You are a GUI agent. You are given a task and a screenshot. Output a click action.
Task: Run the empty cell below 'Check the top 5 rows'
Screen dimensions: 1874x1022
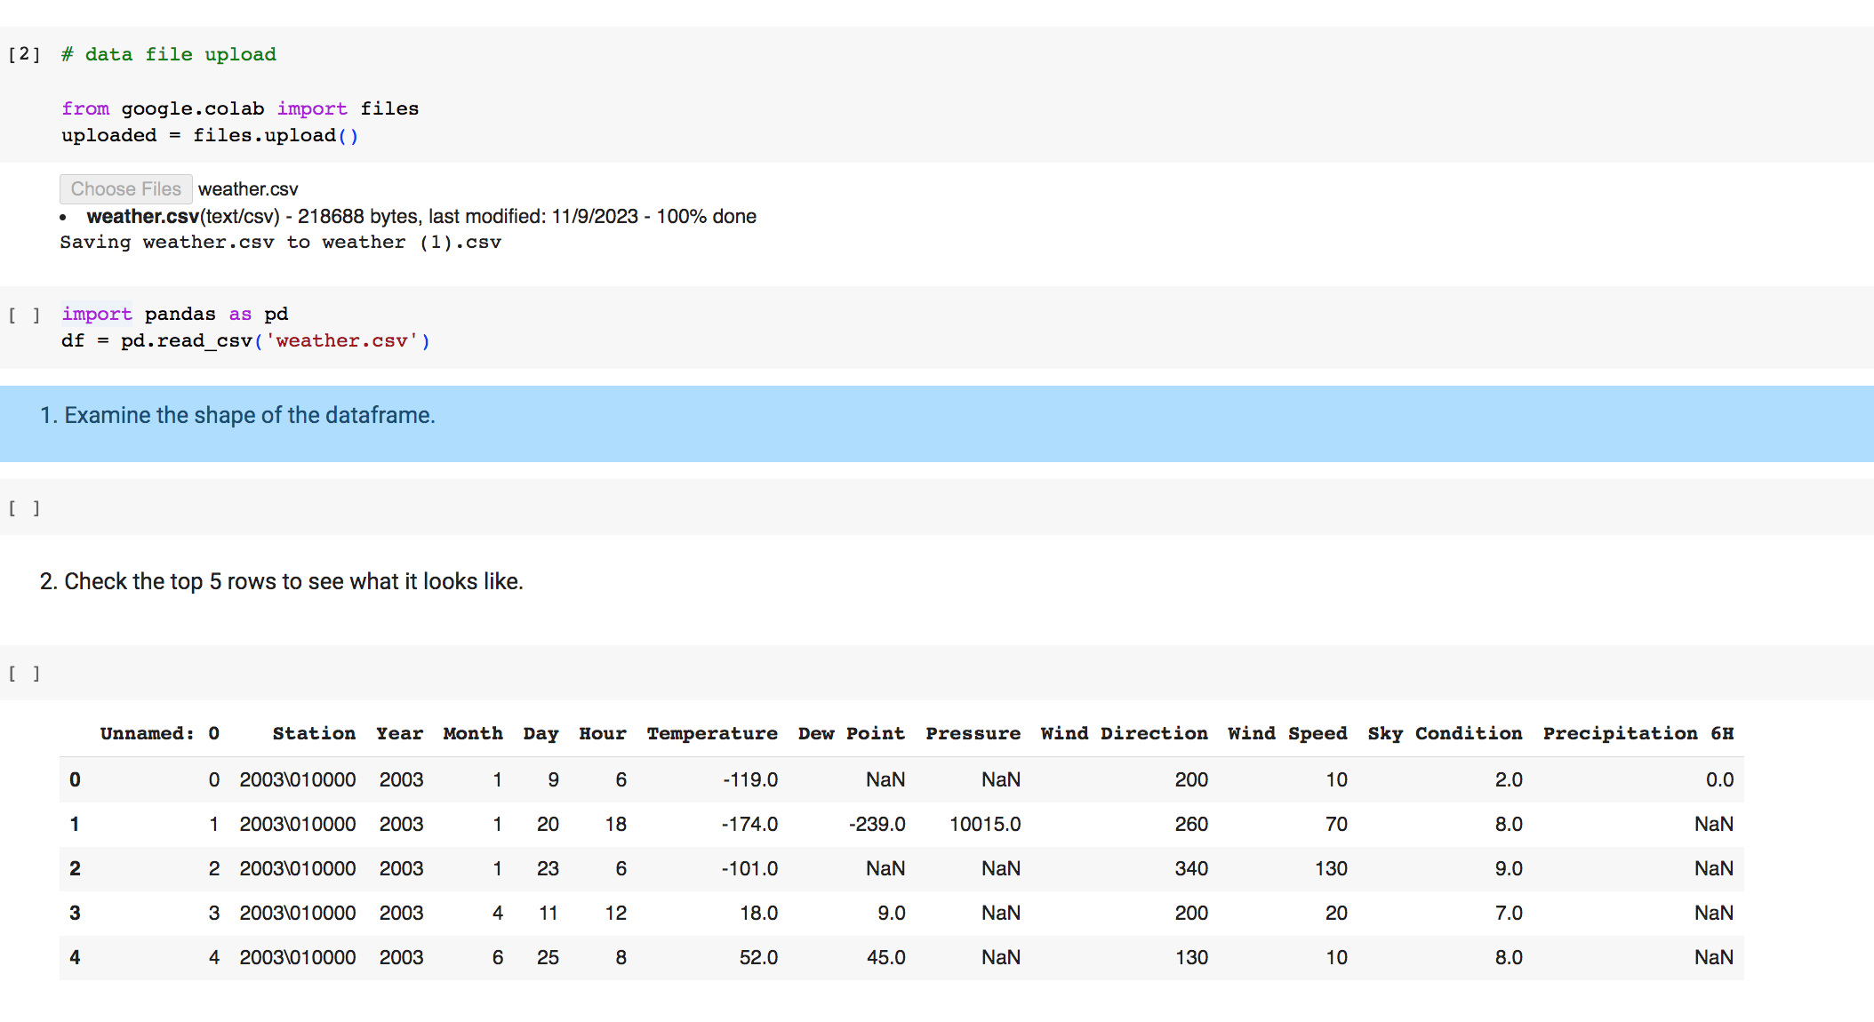24,674
